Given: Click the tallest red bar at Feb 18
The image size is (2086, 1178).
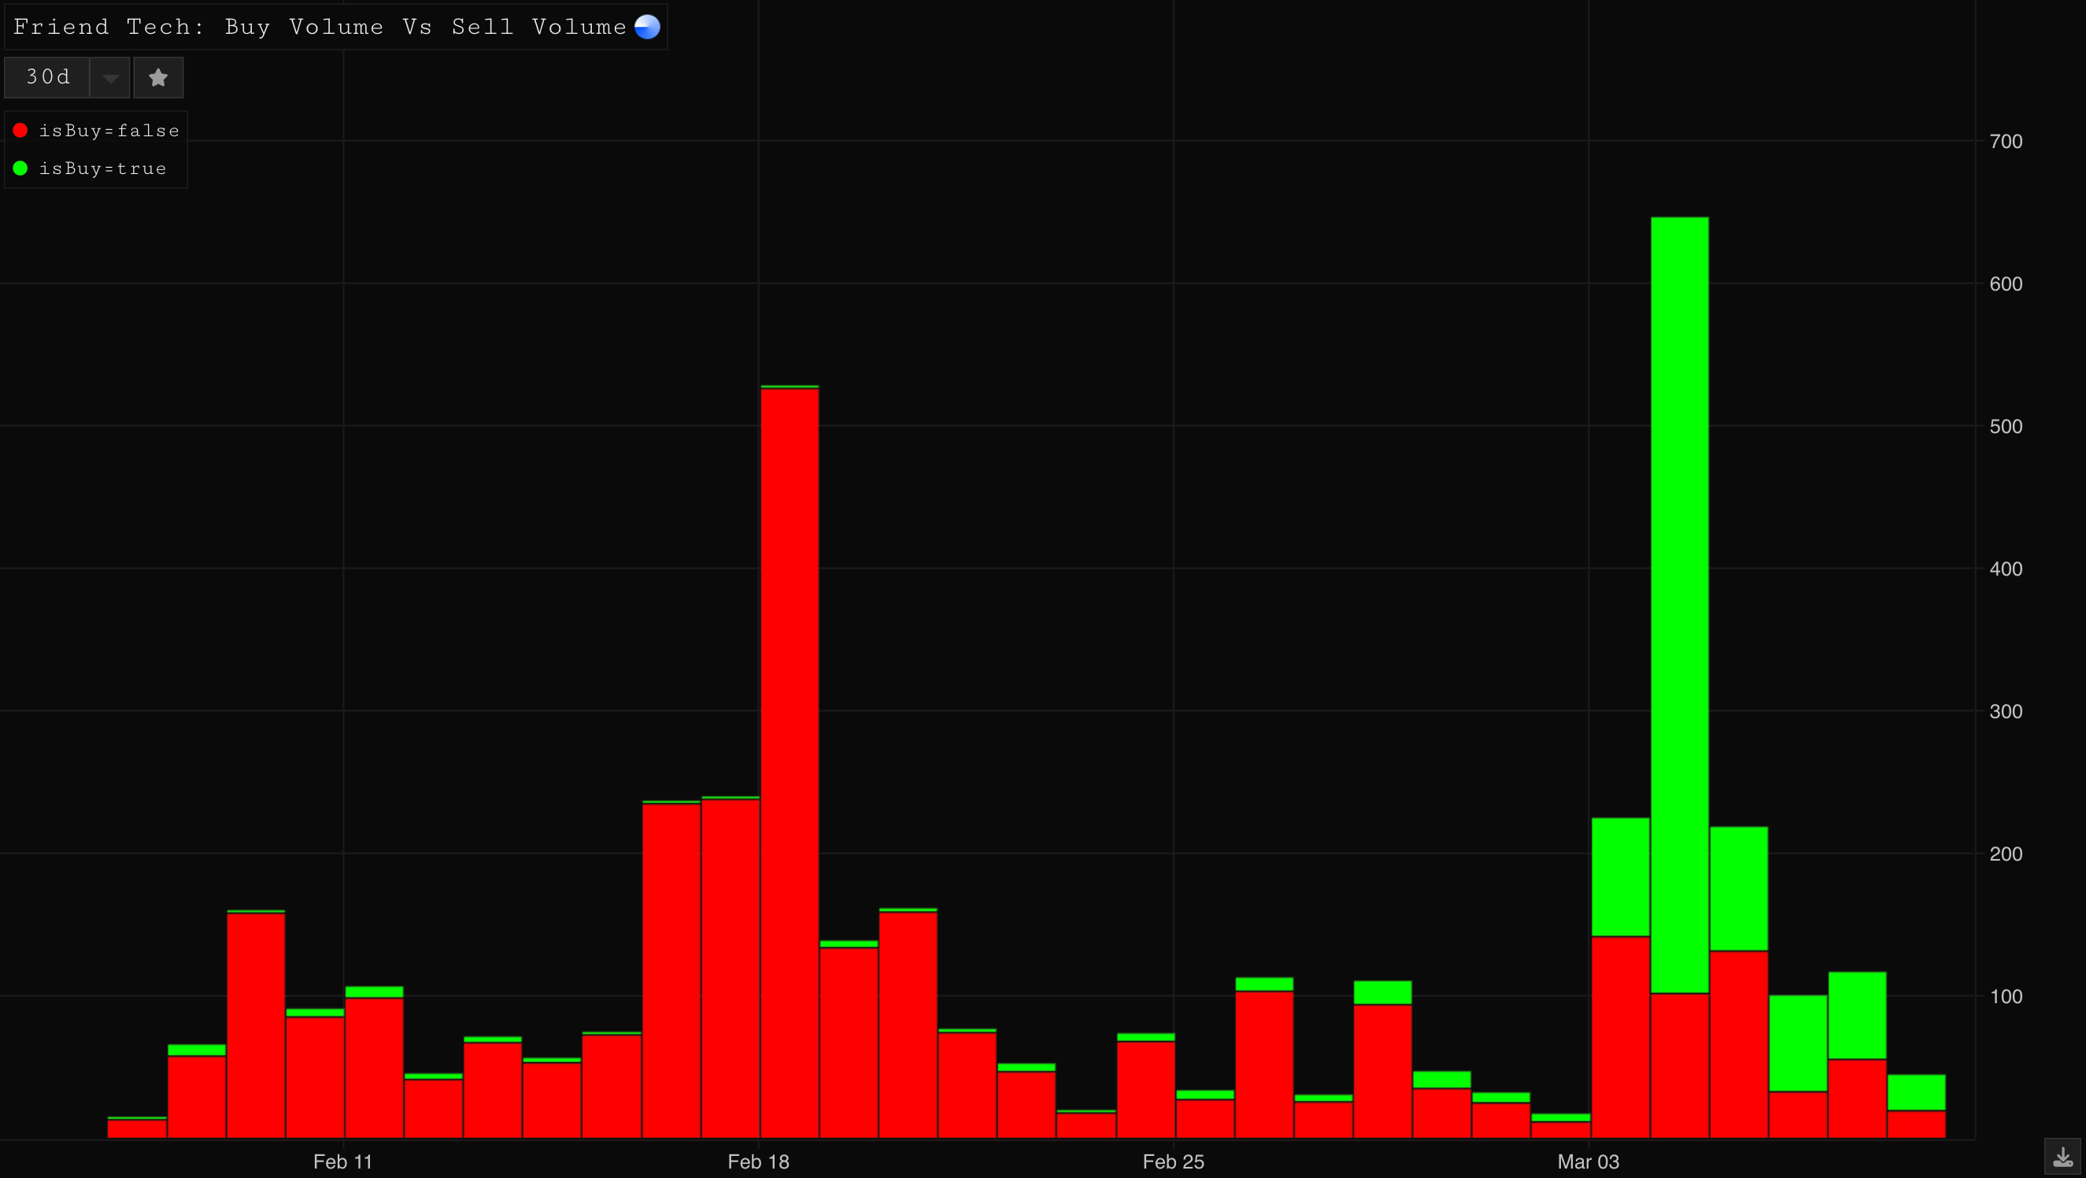Looking at the screenshot, I should [x=790, y=761].
